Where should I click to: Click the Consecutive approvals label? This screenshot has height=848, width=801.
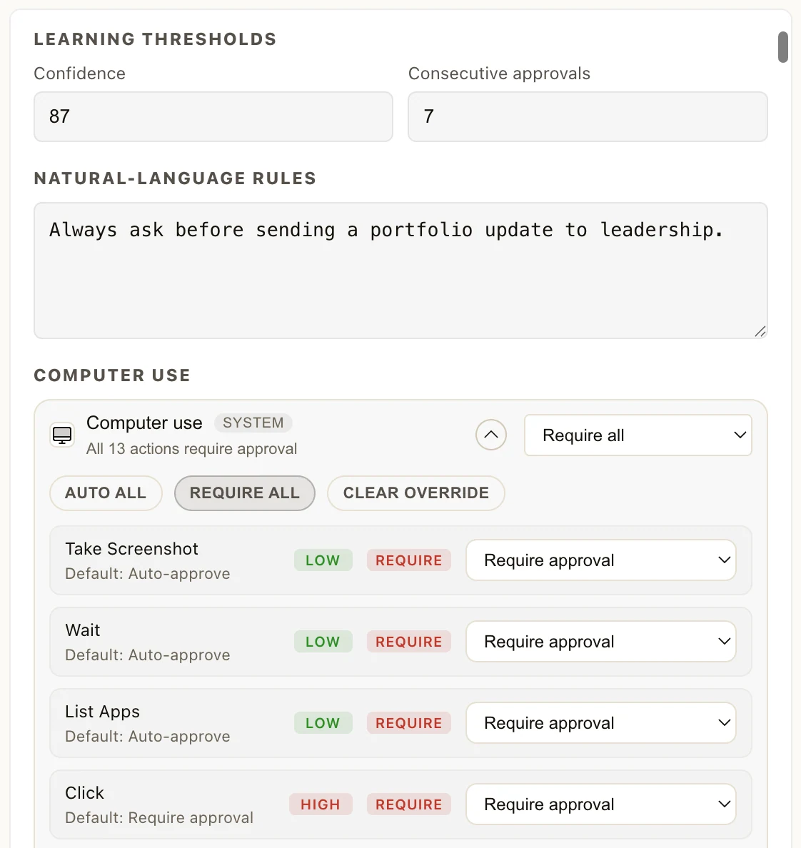click(499, 74)
